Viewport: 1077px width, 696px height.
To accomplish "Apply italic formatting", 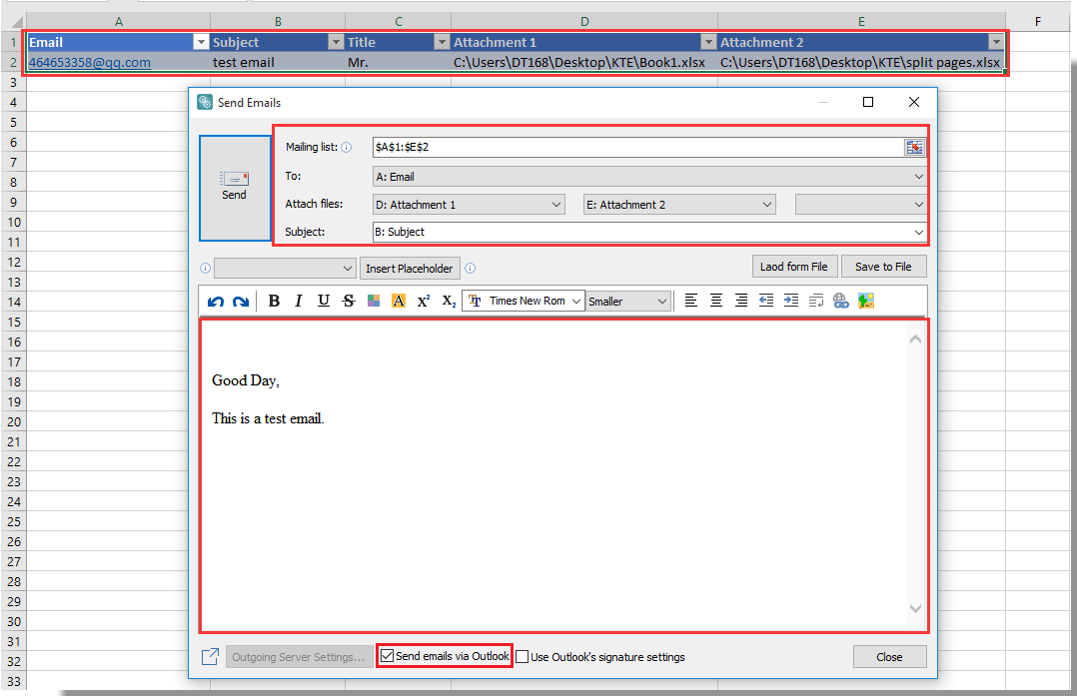I will (299, 300).
